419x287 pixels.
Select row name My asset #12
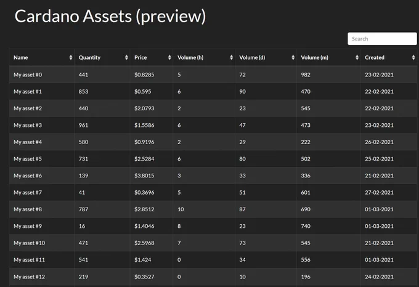coord(30,277)
